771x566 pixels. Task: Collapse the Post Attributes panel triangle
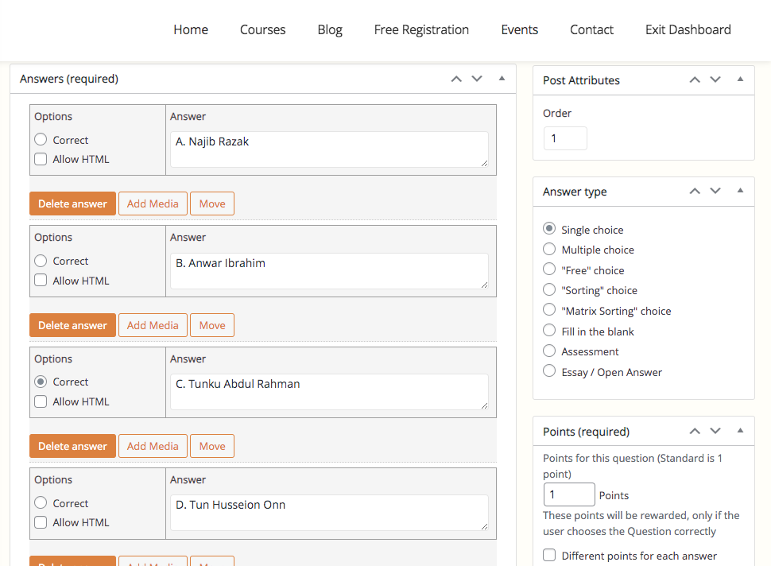pos(740,80)
